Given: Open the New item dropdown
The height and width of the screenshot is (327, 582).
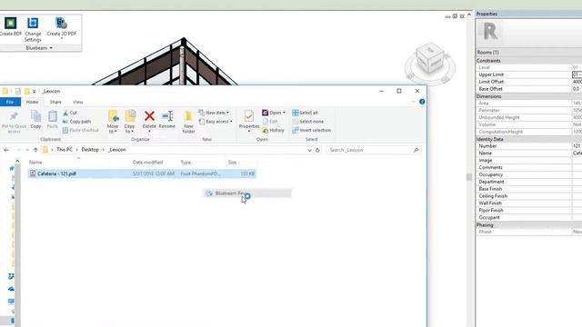Looking at the screenshot, I should [x=214, y=113].
